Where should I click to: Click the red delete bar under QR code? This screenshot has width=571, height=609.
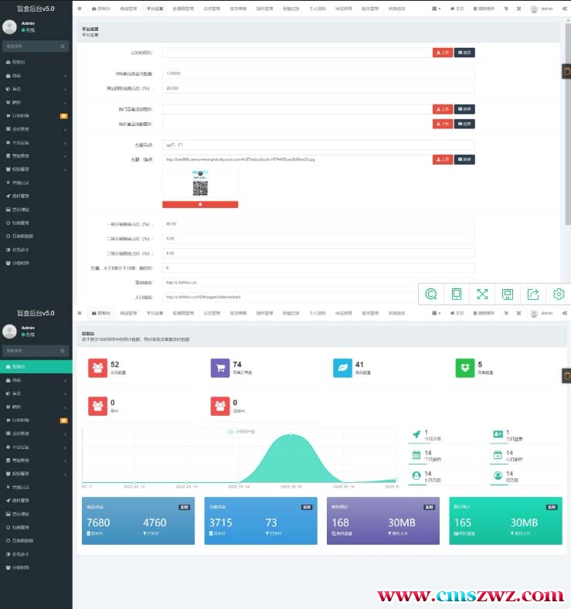point(200,205)
